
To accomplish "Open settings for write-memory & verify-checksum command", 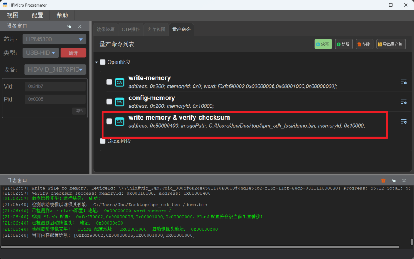I will pos(403,121).
